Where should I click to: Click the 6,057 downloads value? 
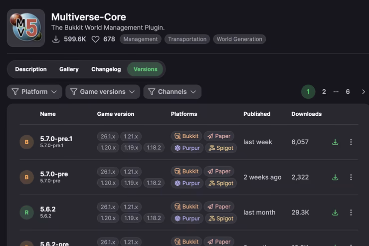point(300,142)
